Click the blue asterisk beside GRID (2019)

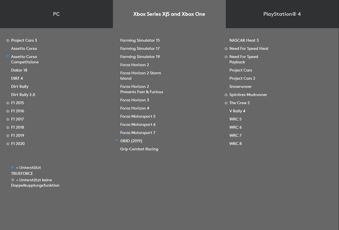click(x=117, y=140)
